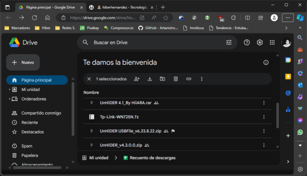Image resolution: width=307 pixels, height=176 pixels.
Task: Click the file list vertical scrollbar
Action: (277, 116)
